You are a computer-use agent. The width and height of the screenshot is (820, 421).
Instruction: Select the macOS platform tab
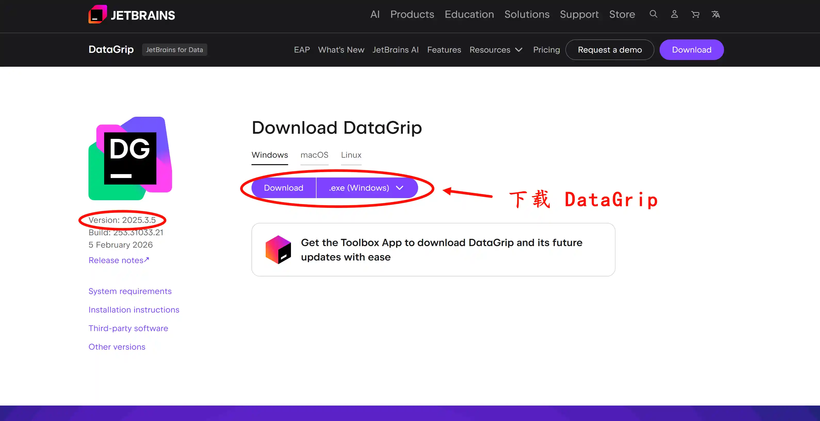(x=314, y=155)
